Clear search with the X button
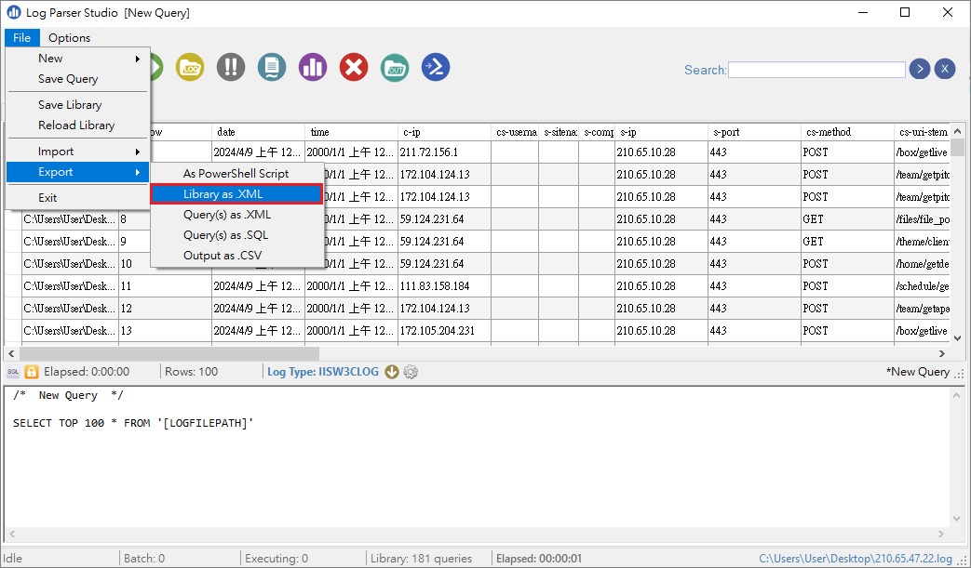Viewport: 971px width, 568px height. click(x=945, y=69)
